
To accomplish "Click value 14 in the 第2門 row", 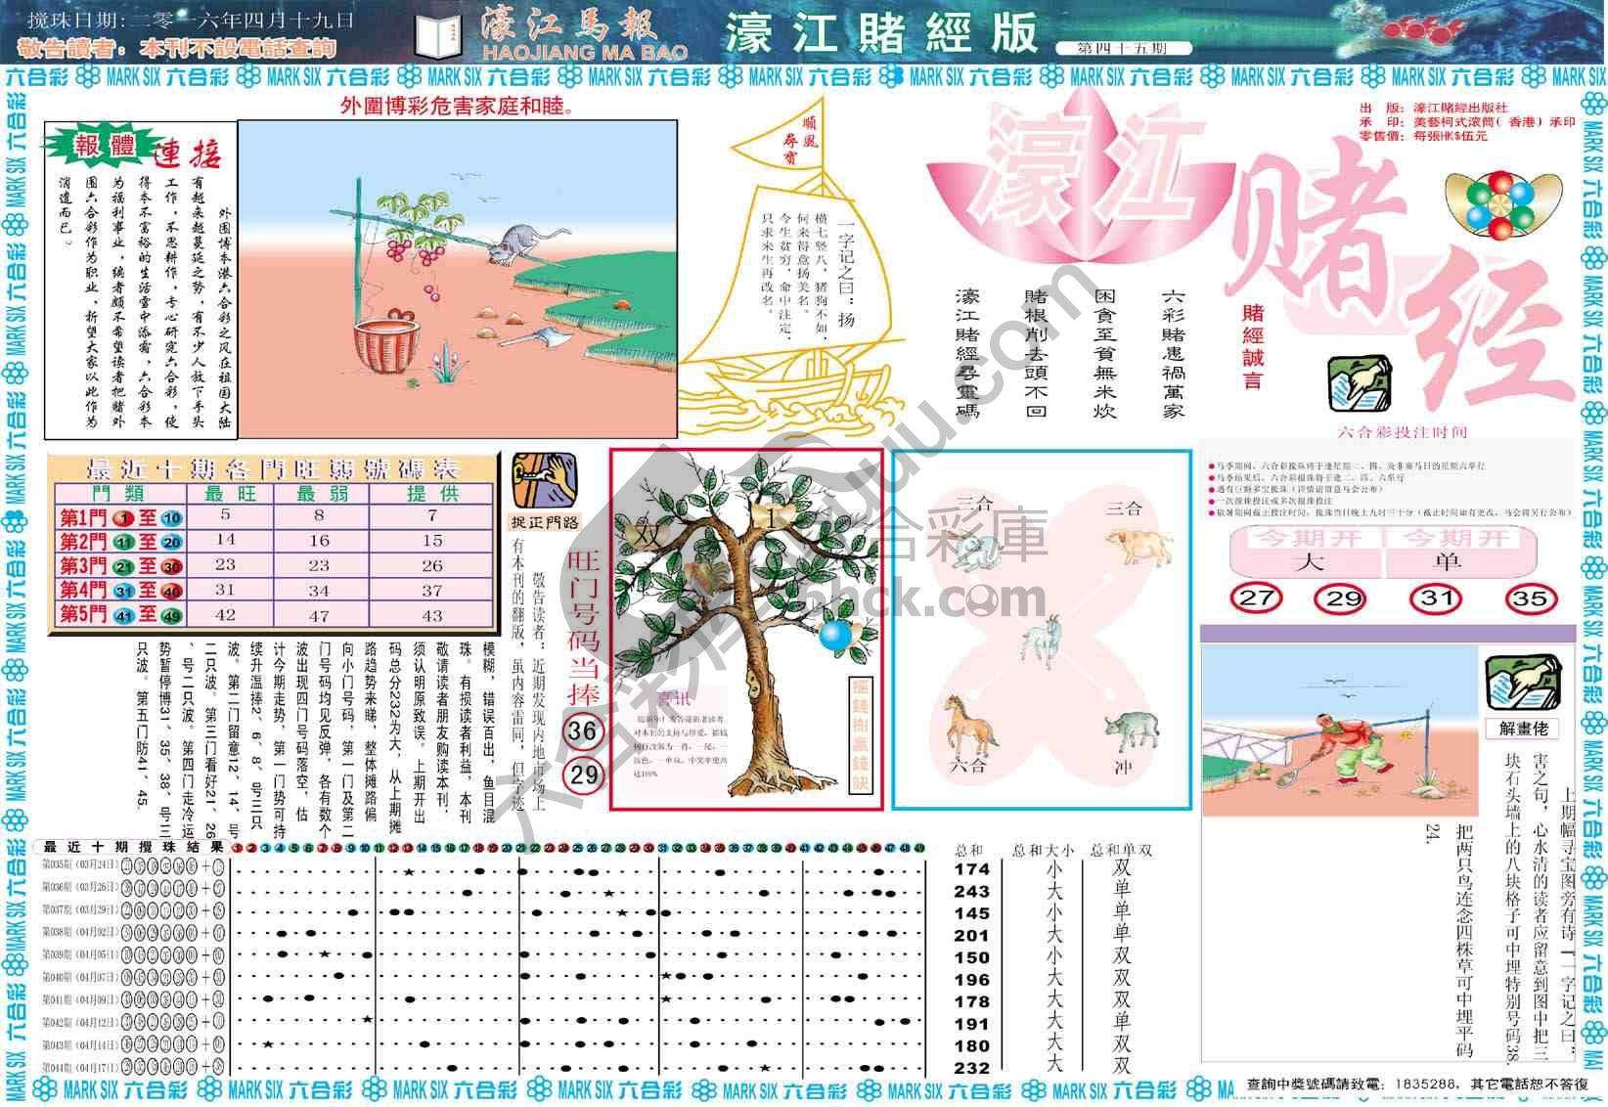I will pos(225,540).
